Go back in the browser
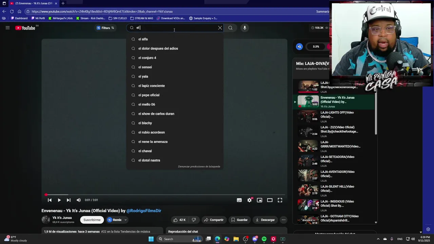Viewport: 434px width, 244px height. coord(4,11)
